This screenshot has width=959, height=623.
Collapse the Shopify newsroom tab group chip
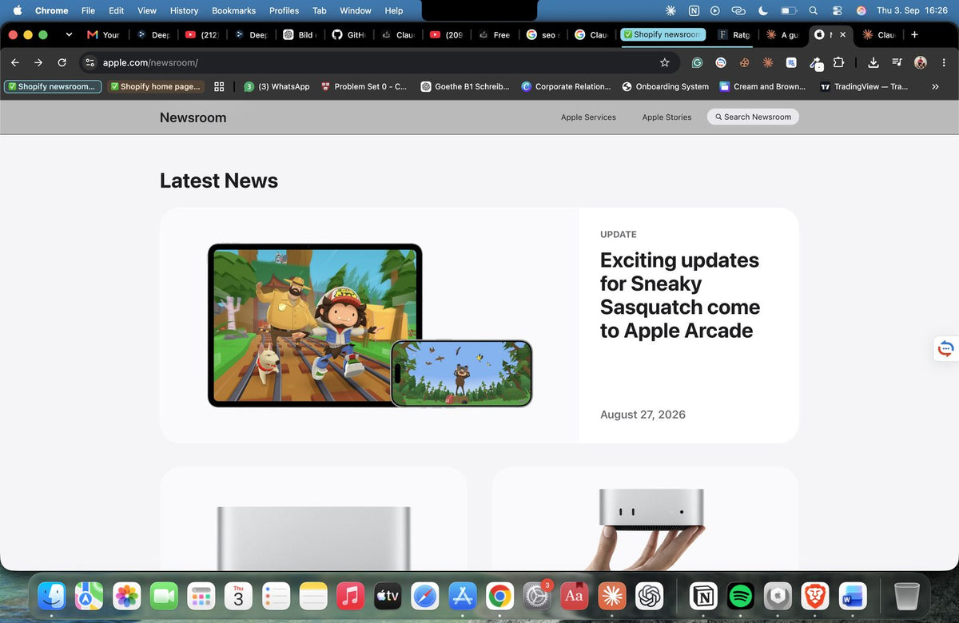pyautogui.click(x=663, y=34)
